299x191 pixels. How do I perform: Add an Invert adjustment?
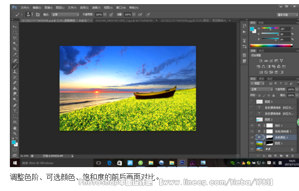(x=261, y=72)
